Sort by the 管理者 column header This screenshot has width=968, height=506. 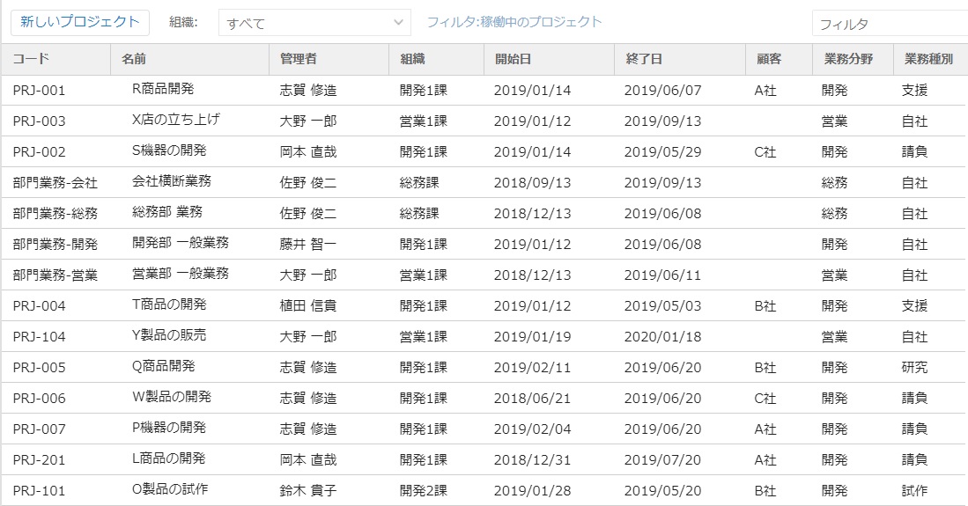[298, 59]
